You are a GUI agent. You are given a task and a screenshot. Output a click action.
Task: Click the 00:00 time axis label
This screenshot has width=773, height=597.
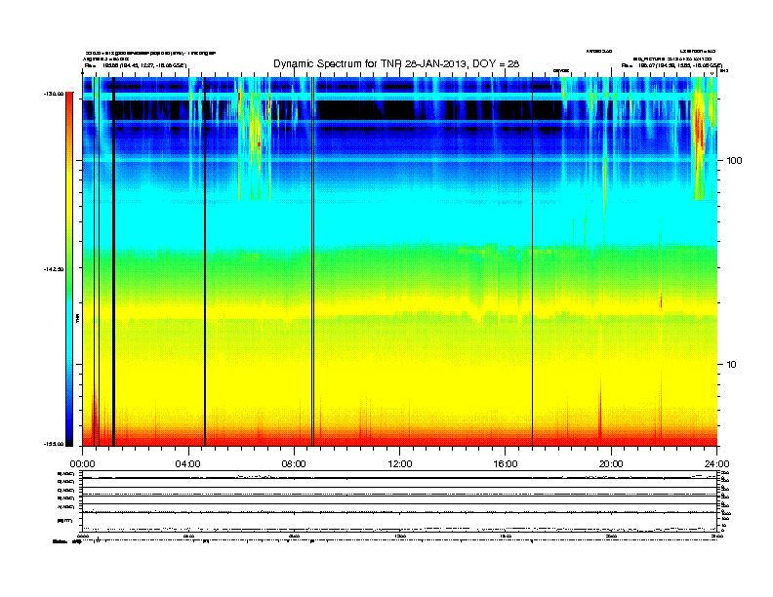[x=82, y=464]
